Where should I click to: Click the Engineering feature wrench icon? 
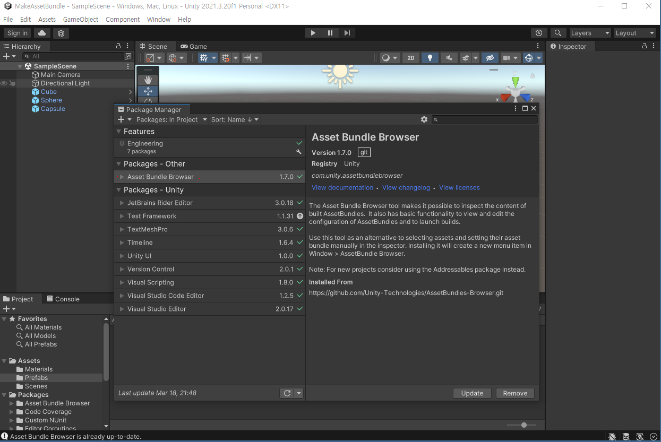[x=299, y=152]
